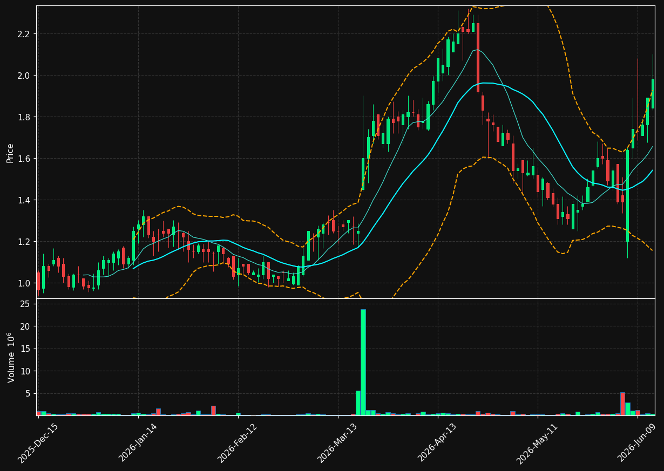Click the large red volume bar in early June
The width and height of the screenshot is (664, 471).
click(x=622, y=404)
